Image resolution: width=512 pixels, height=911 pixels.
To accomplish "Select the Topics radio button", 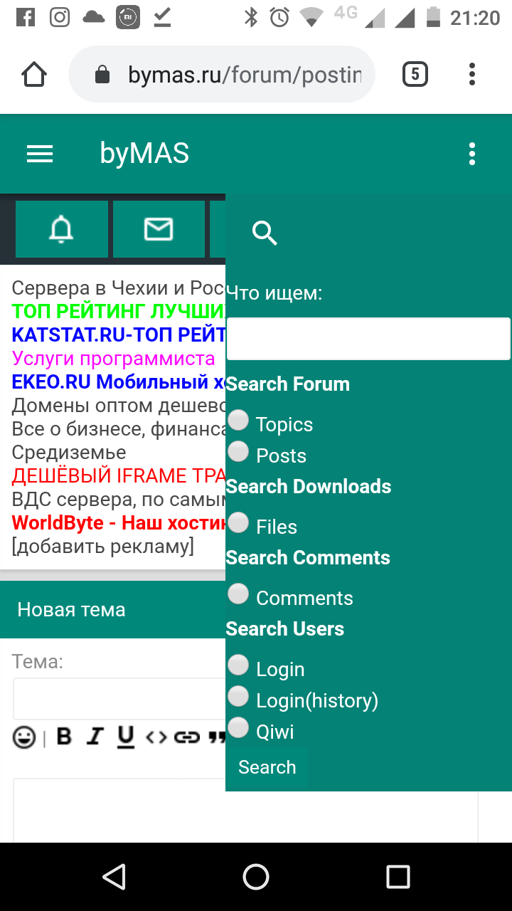I will [238, 421].
